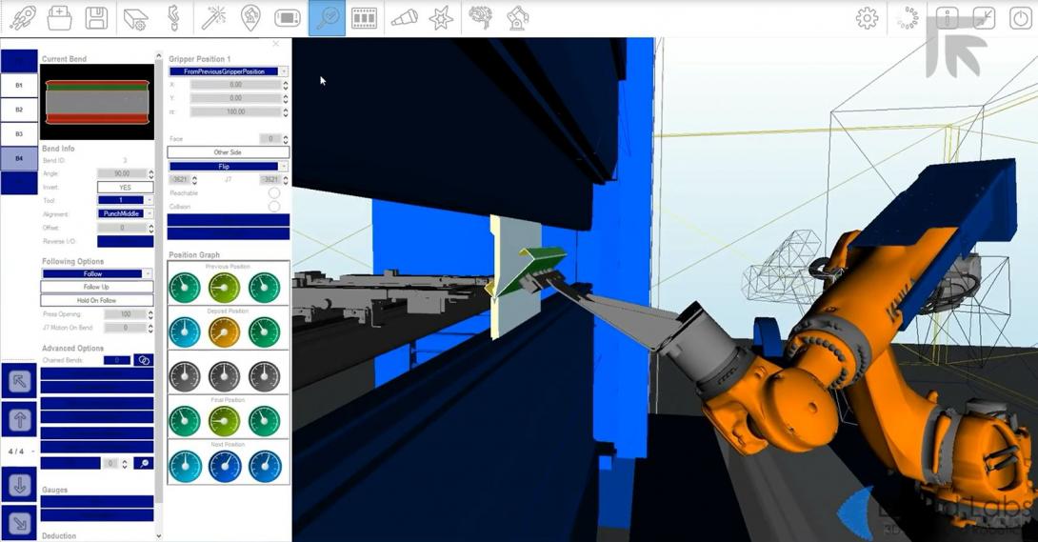Open the robot arm icon in toolbar

tap(517, 18)
